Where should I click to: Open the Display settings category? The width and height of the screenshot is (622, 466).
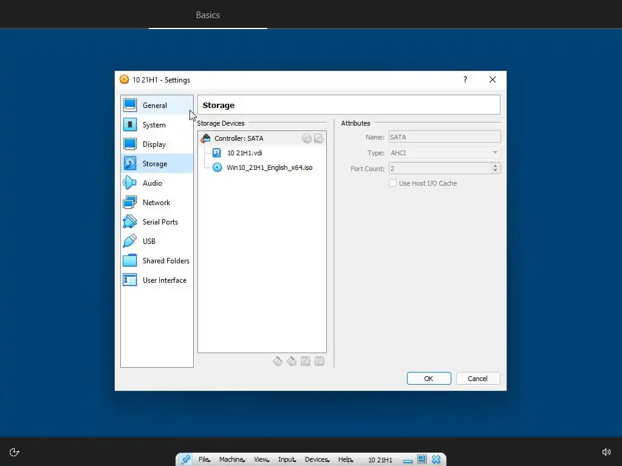[157, 144]
